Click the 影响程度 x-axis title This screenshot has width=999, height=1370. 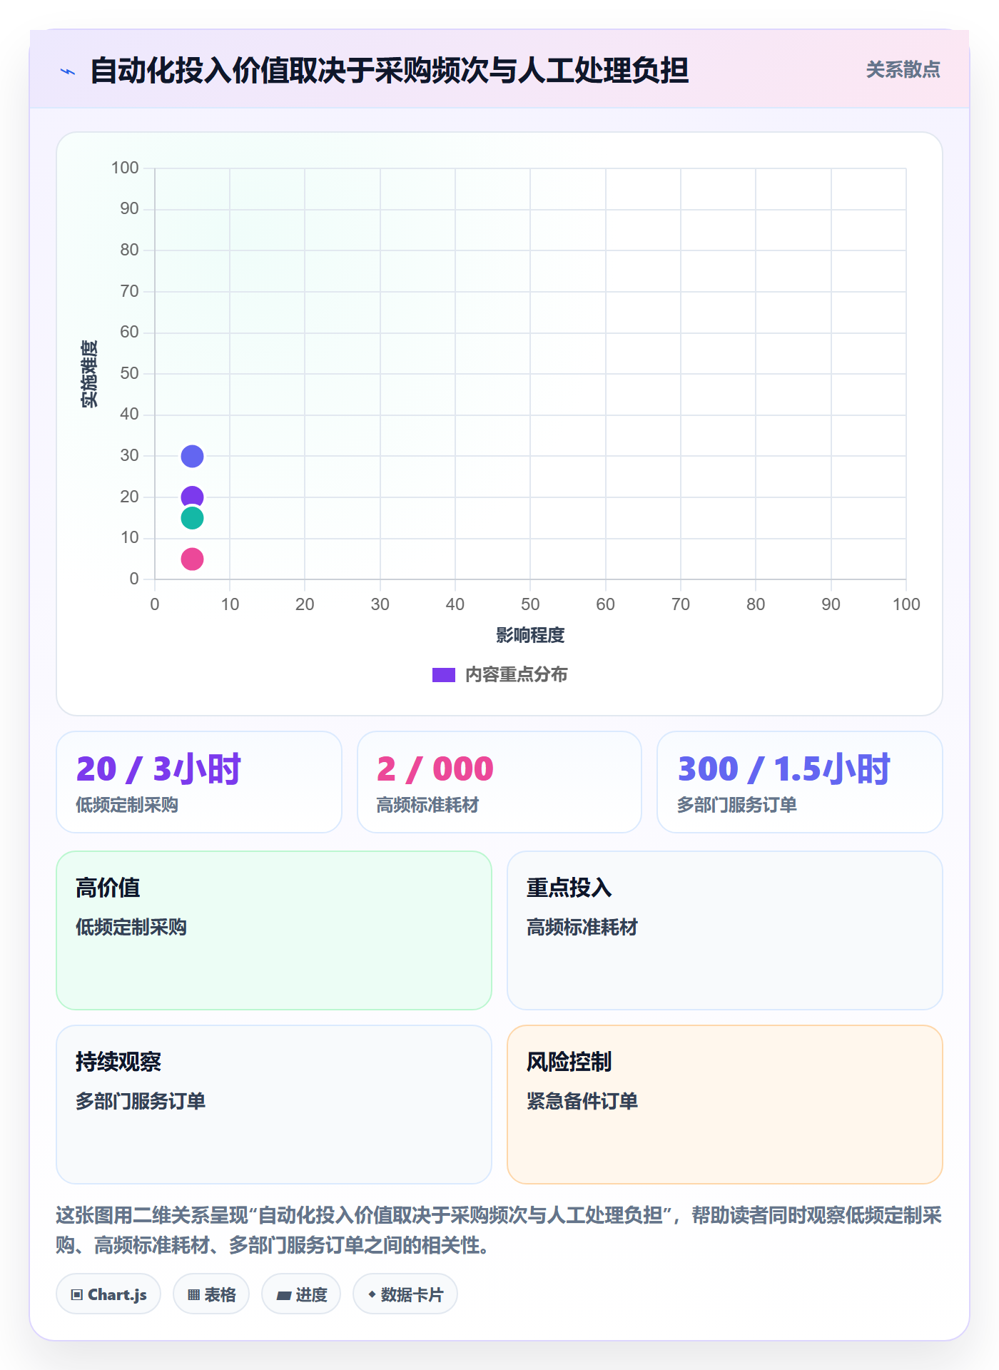[530, 635]
